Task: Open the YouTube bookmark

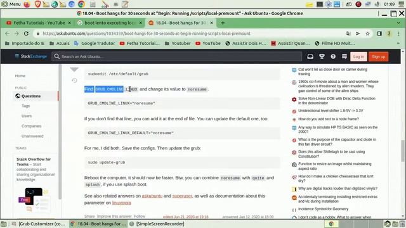Action: [208, 43]
